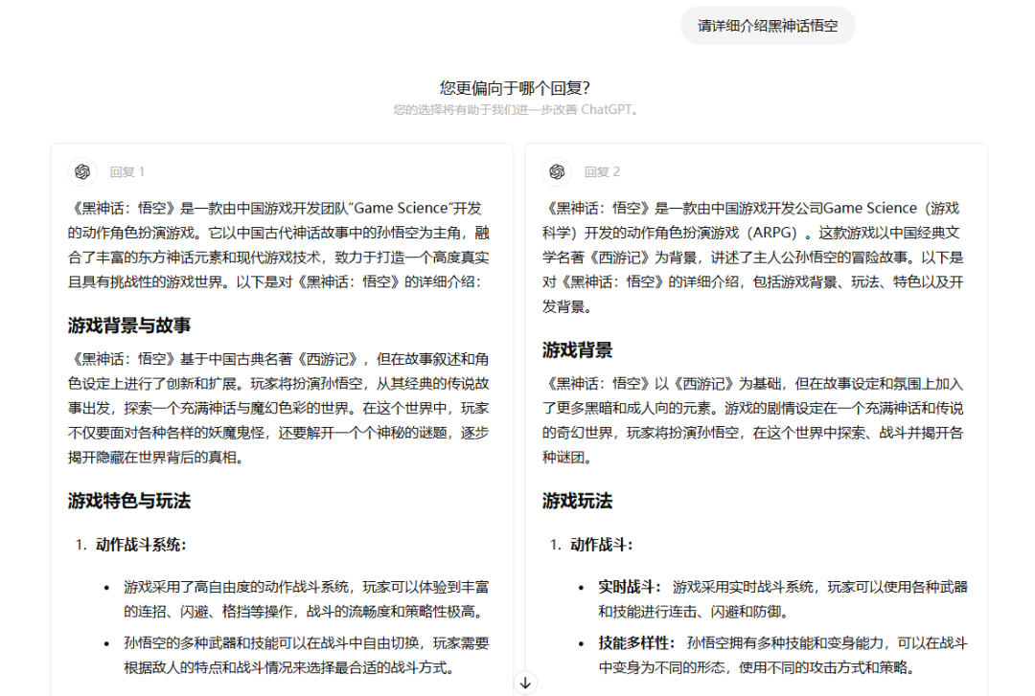Click the ChatGPT logo beside 回复 1
Image resolution: width=1035 pixels, height=696 pixels.
click(x=82, y=172)
